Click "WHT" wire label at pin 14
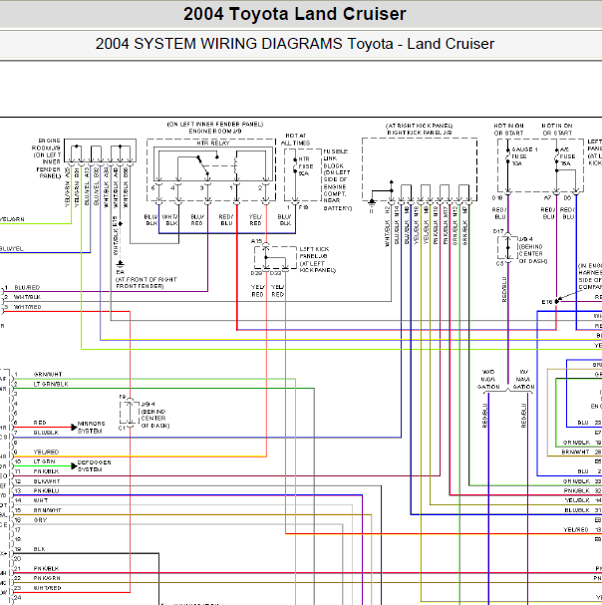This screenshot has width=602, height=605. (41, 500)
